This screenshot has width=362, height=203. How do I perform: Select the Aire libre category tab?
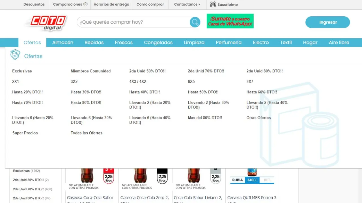tap(339, 43)
